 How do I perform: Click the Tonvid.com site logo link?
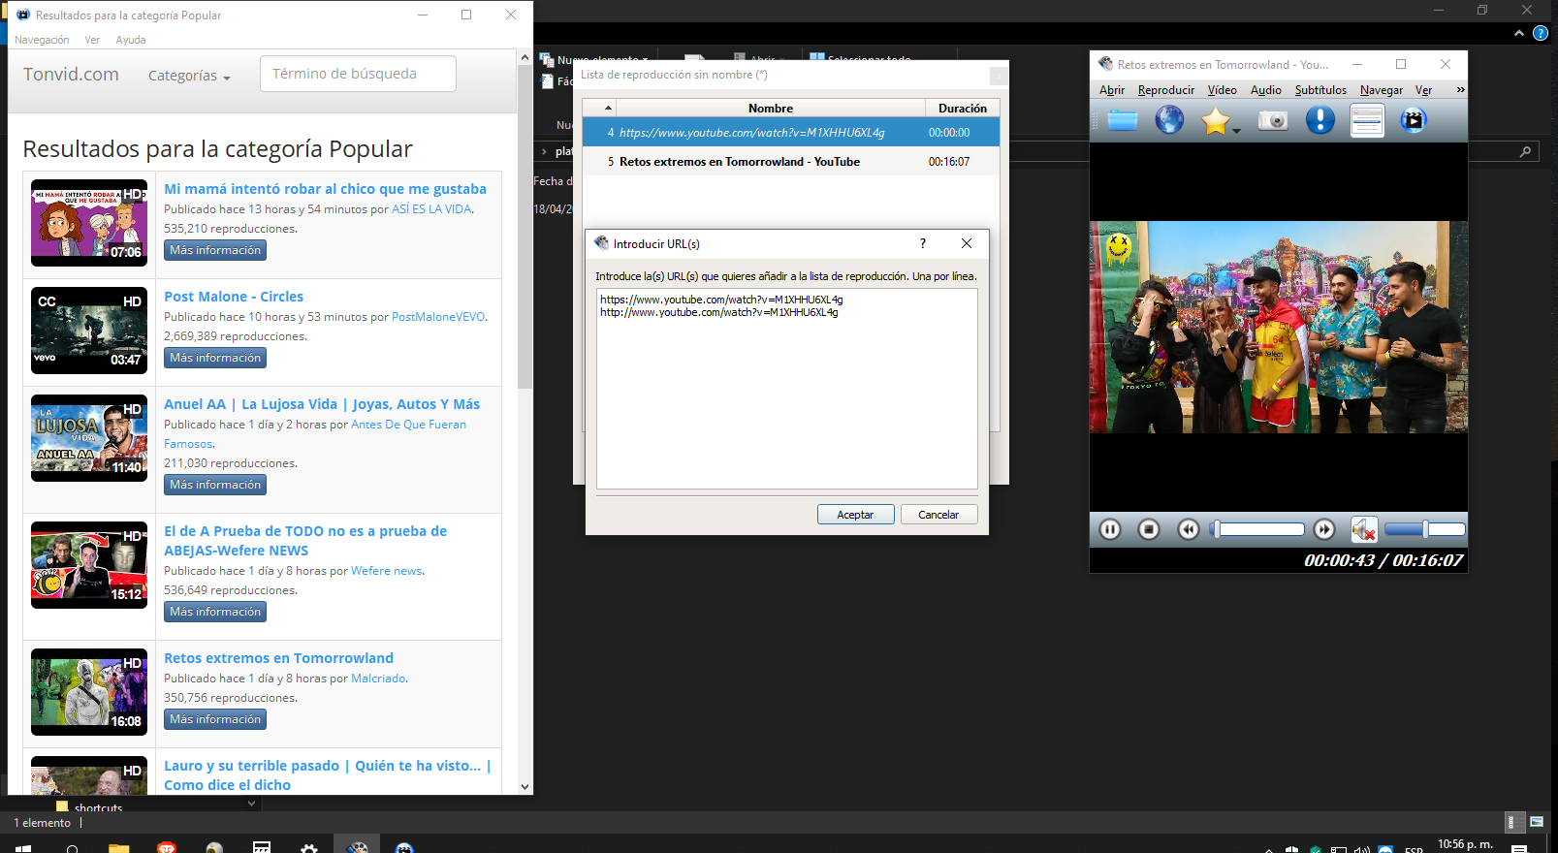[x=71, y=75]
